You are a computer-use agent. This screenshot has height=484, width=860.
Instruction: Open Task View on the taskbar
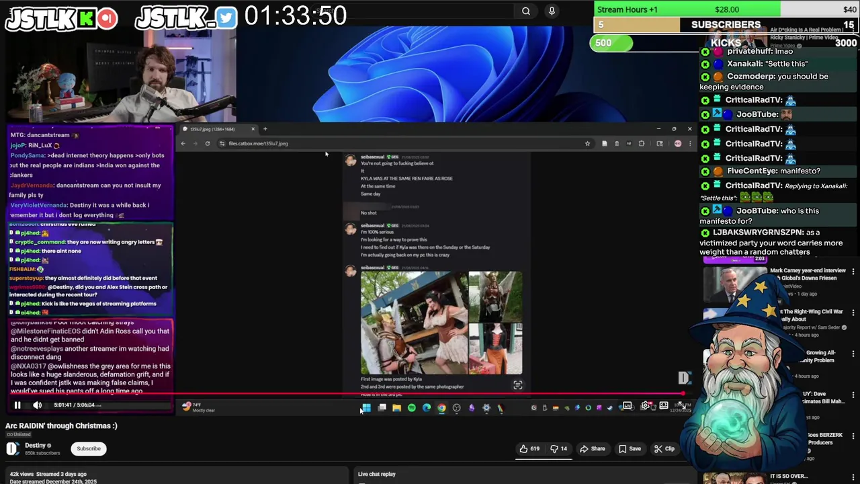point(382,407)
